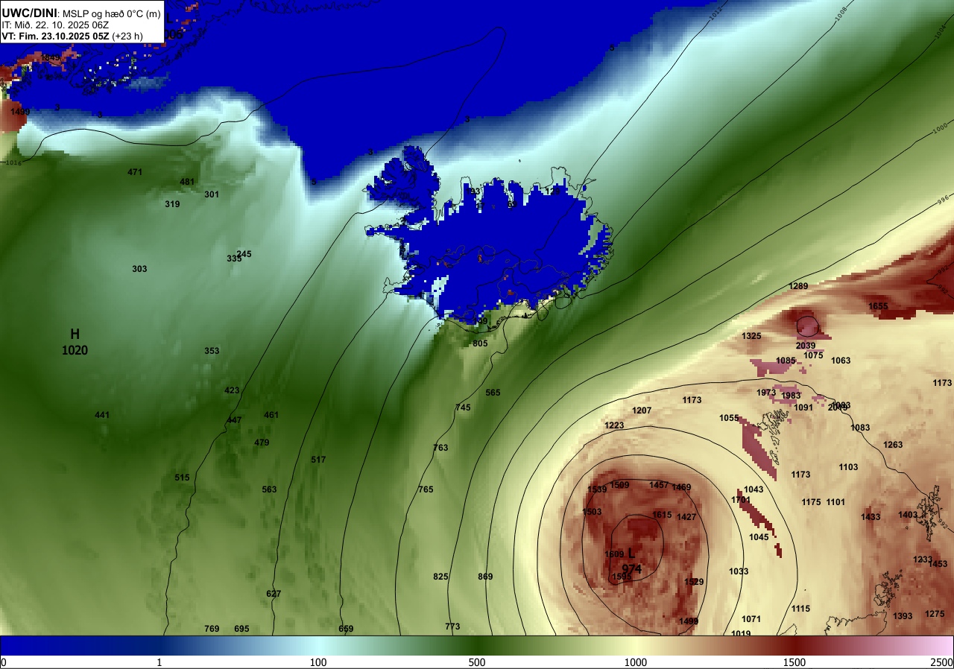Click the 1615 value near the low

662,515
